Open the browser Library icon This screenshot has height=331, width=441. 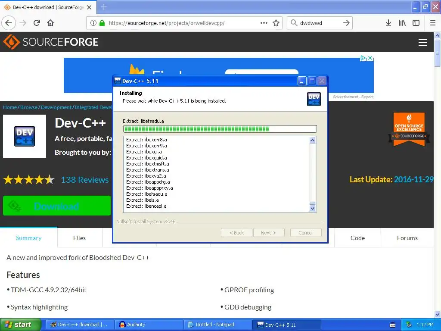(402, 23)
